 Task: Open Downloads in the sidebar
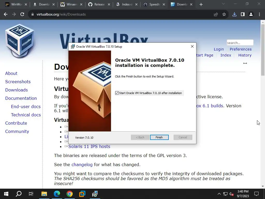(16, 90)
